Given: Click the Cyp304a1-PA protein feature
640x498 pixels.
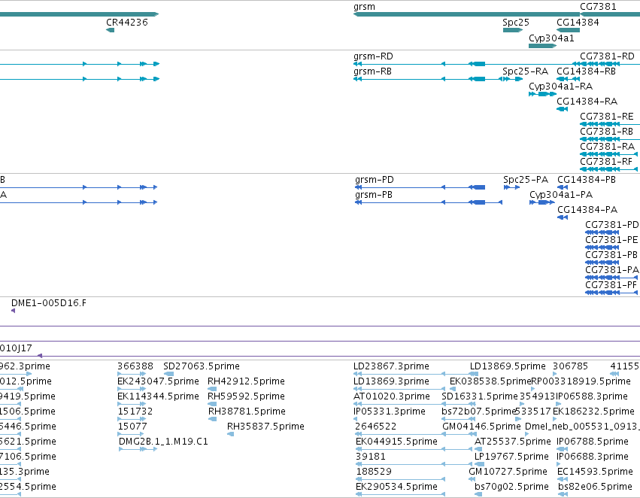Looking at the screenshot, I should tap(542, 202).
